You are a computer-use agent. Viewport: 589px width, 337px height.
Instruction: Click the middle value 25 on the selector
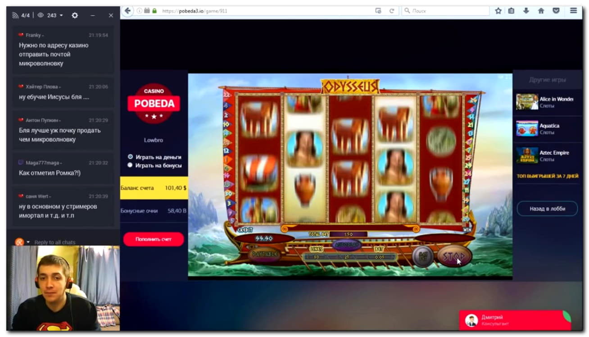coord(347,257)
